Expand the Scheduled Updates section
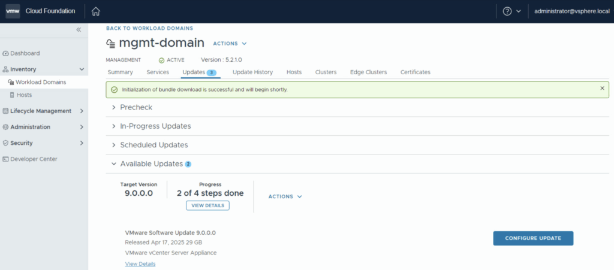Viewport: 614px width, 270px height. tap(115, 145)
